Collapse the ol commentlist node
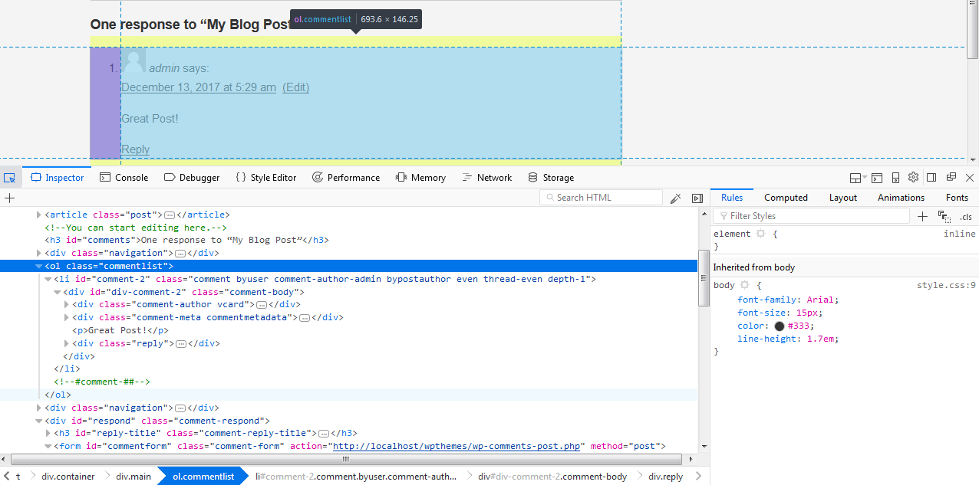 point(39,267)
